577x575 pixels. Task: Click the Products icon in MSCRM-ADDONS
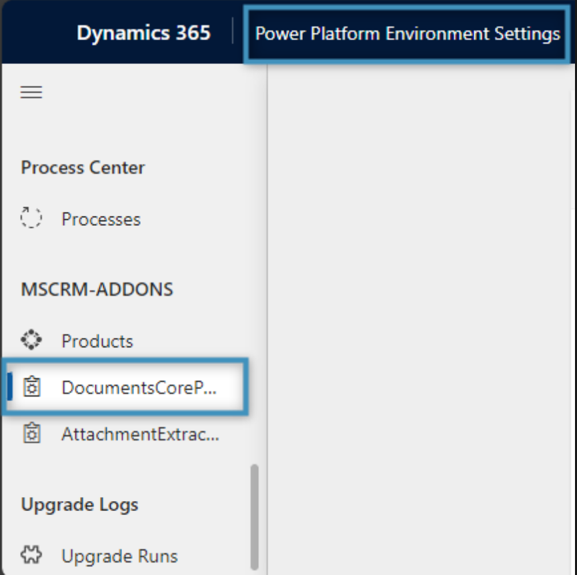[x=31, y=340]
